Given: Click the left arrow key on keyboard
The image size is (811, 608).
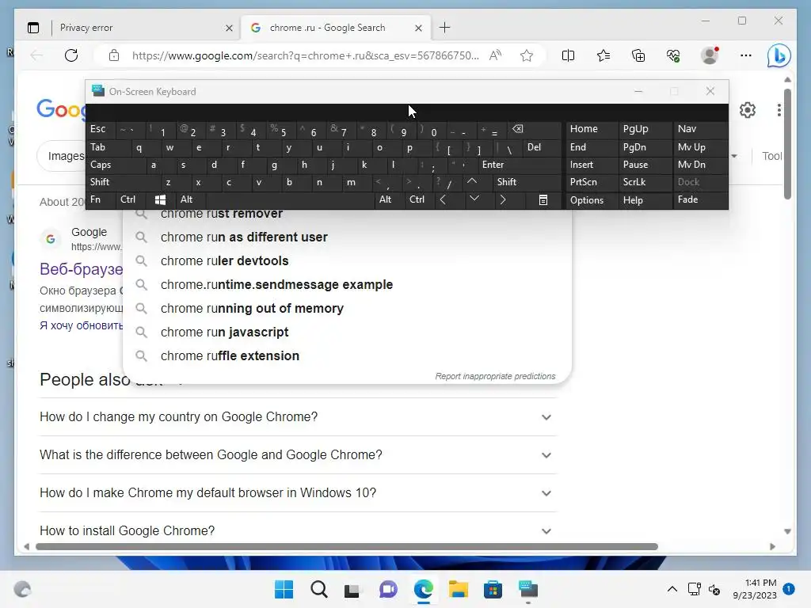Looking at the screenshot, I should click(x=443, y=199).
